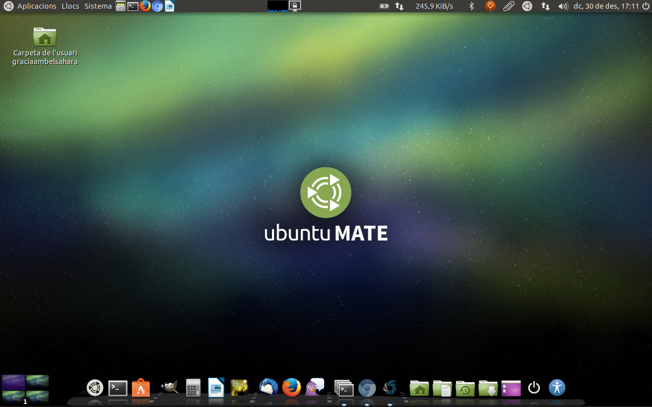The image size is (652, 407).
Task: Open the orange Software Center bag icon
Action: coord(141,388)
